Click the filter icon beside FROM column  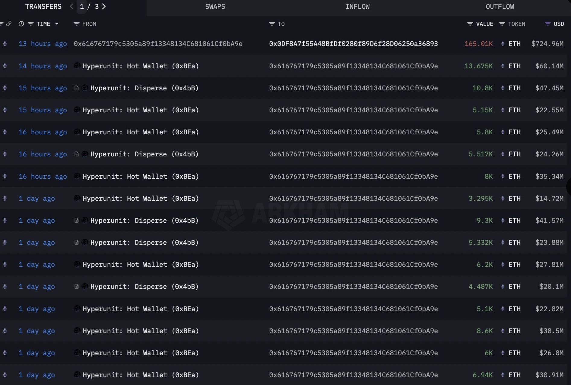tap(76, 24)
